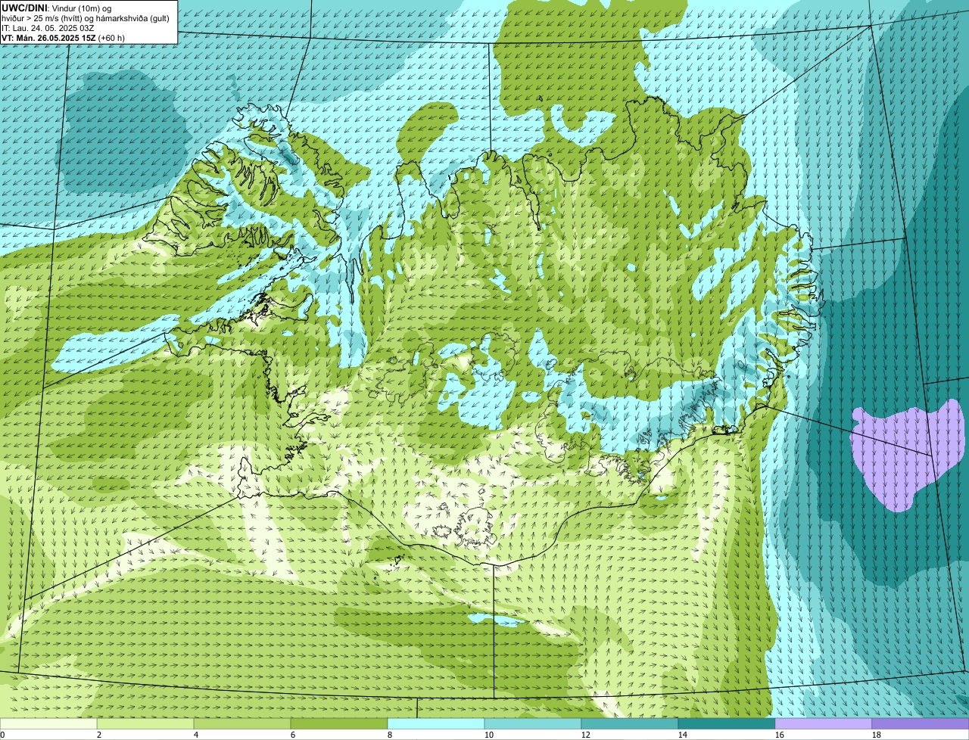Click the "UWC/DINI: Vindur (10m) og" title line
The height and width of the screenshot is (740, 969).
click(57, 8)
